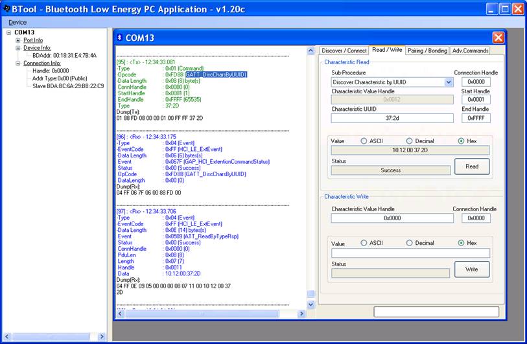Click the Write button
Image resolution: width=527 pixels, height=344 pixels.
pyautogui.click(x=472, y=269)
